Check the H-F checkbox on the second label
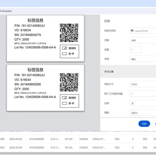 click(x=64, y=103)
